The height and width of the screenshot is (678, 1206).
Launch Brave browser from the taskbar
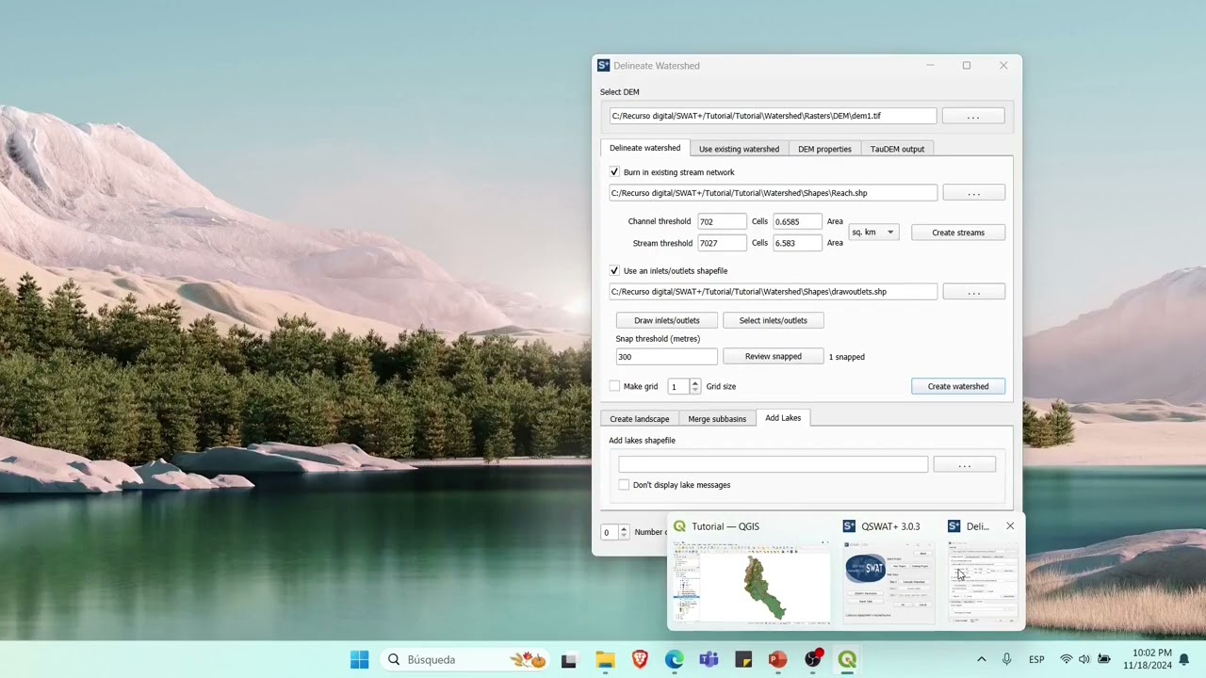click(640, 660)
